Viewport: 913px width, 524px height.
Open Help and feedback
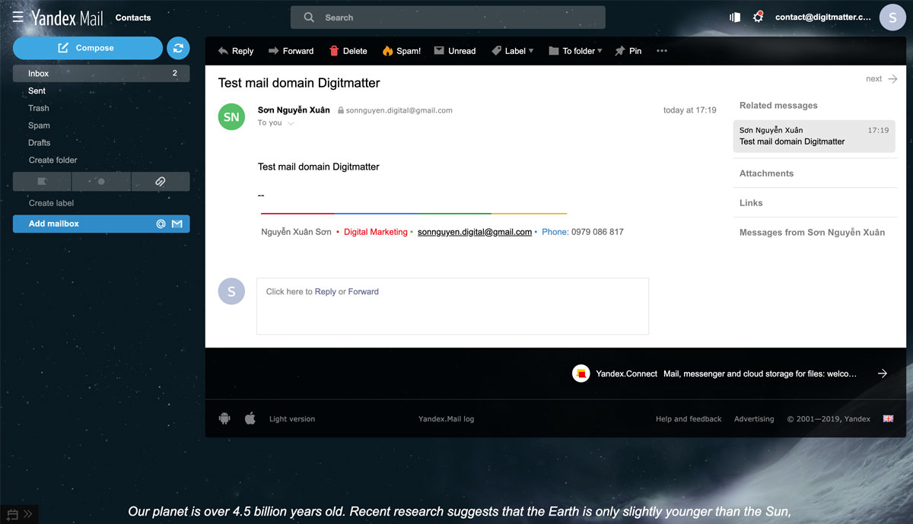coord(689,419)
